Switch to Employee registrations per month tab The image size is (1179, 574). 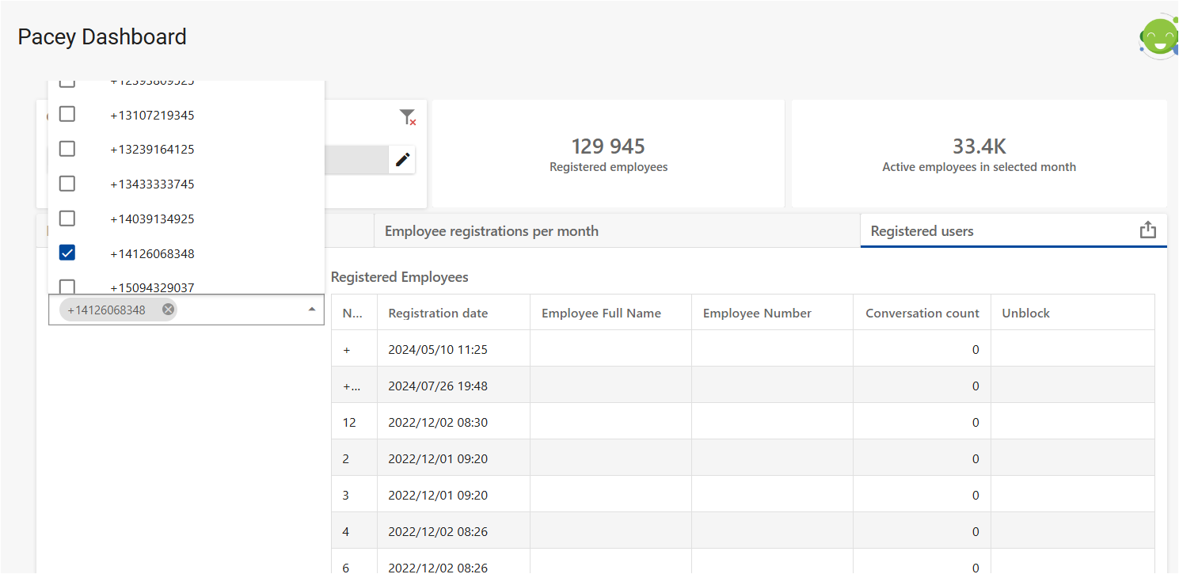tap(491, 231)
